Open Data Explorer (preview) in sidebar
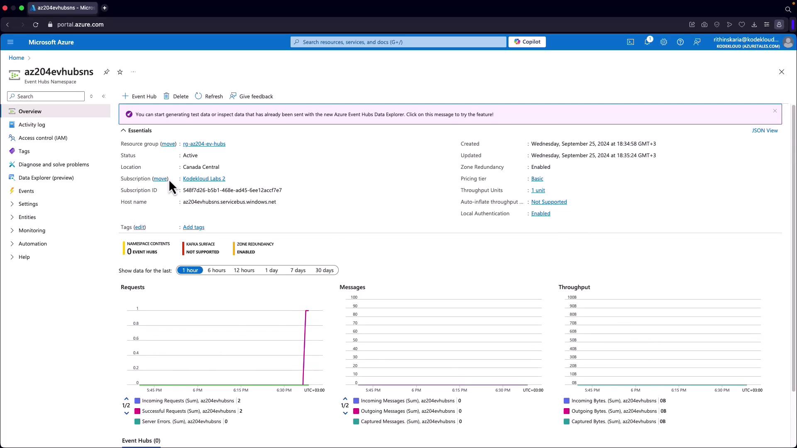The width and height of the screenshot is (797, 448). (x=46, y=178)
